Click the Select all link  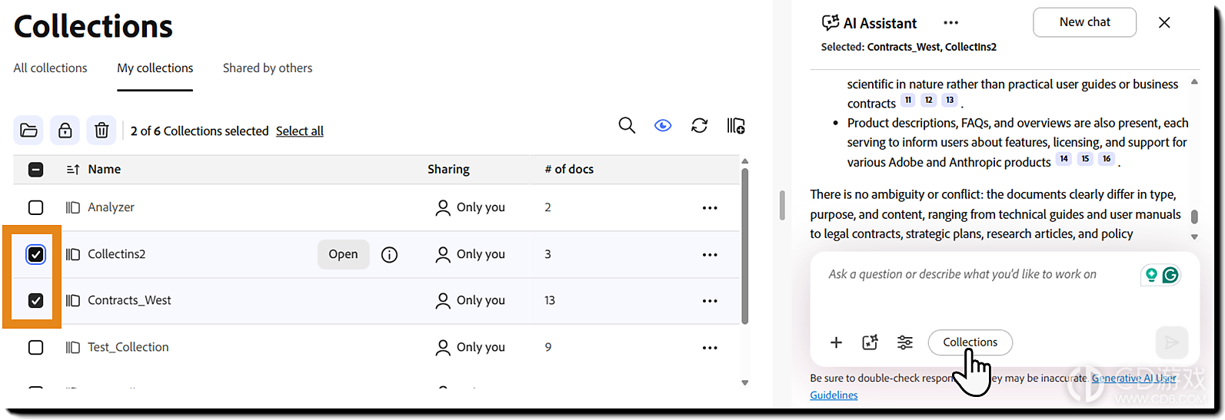[300, 131]
